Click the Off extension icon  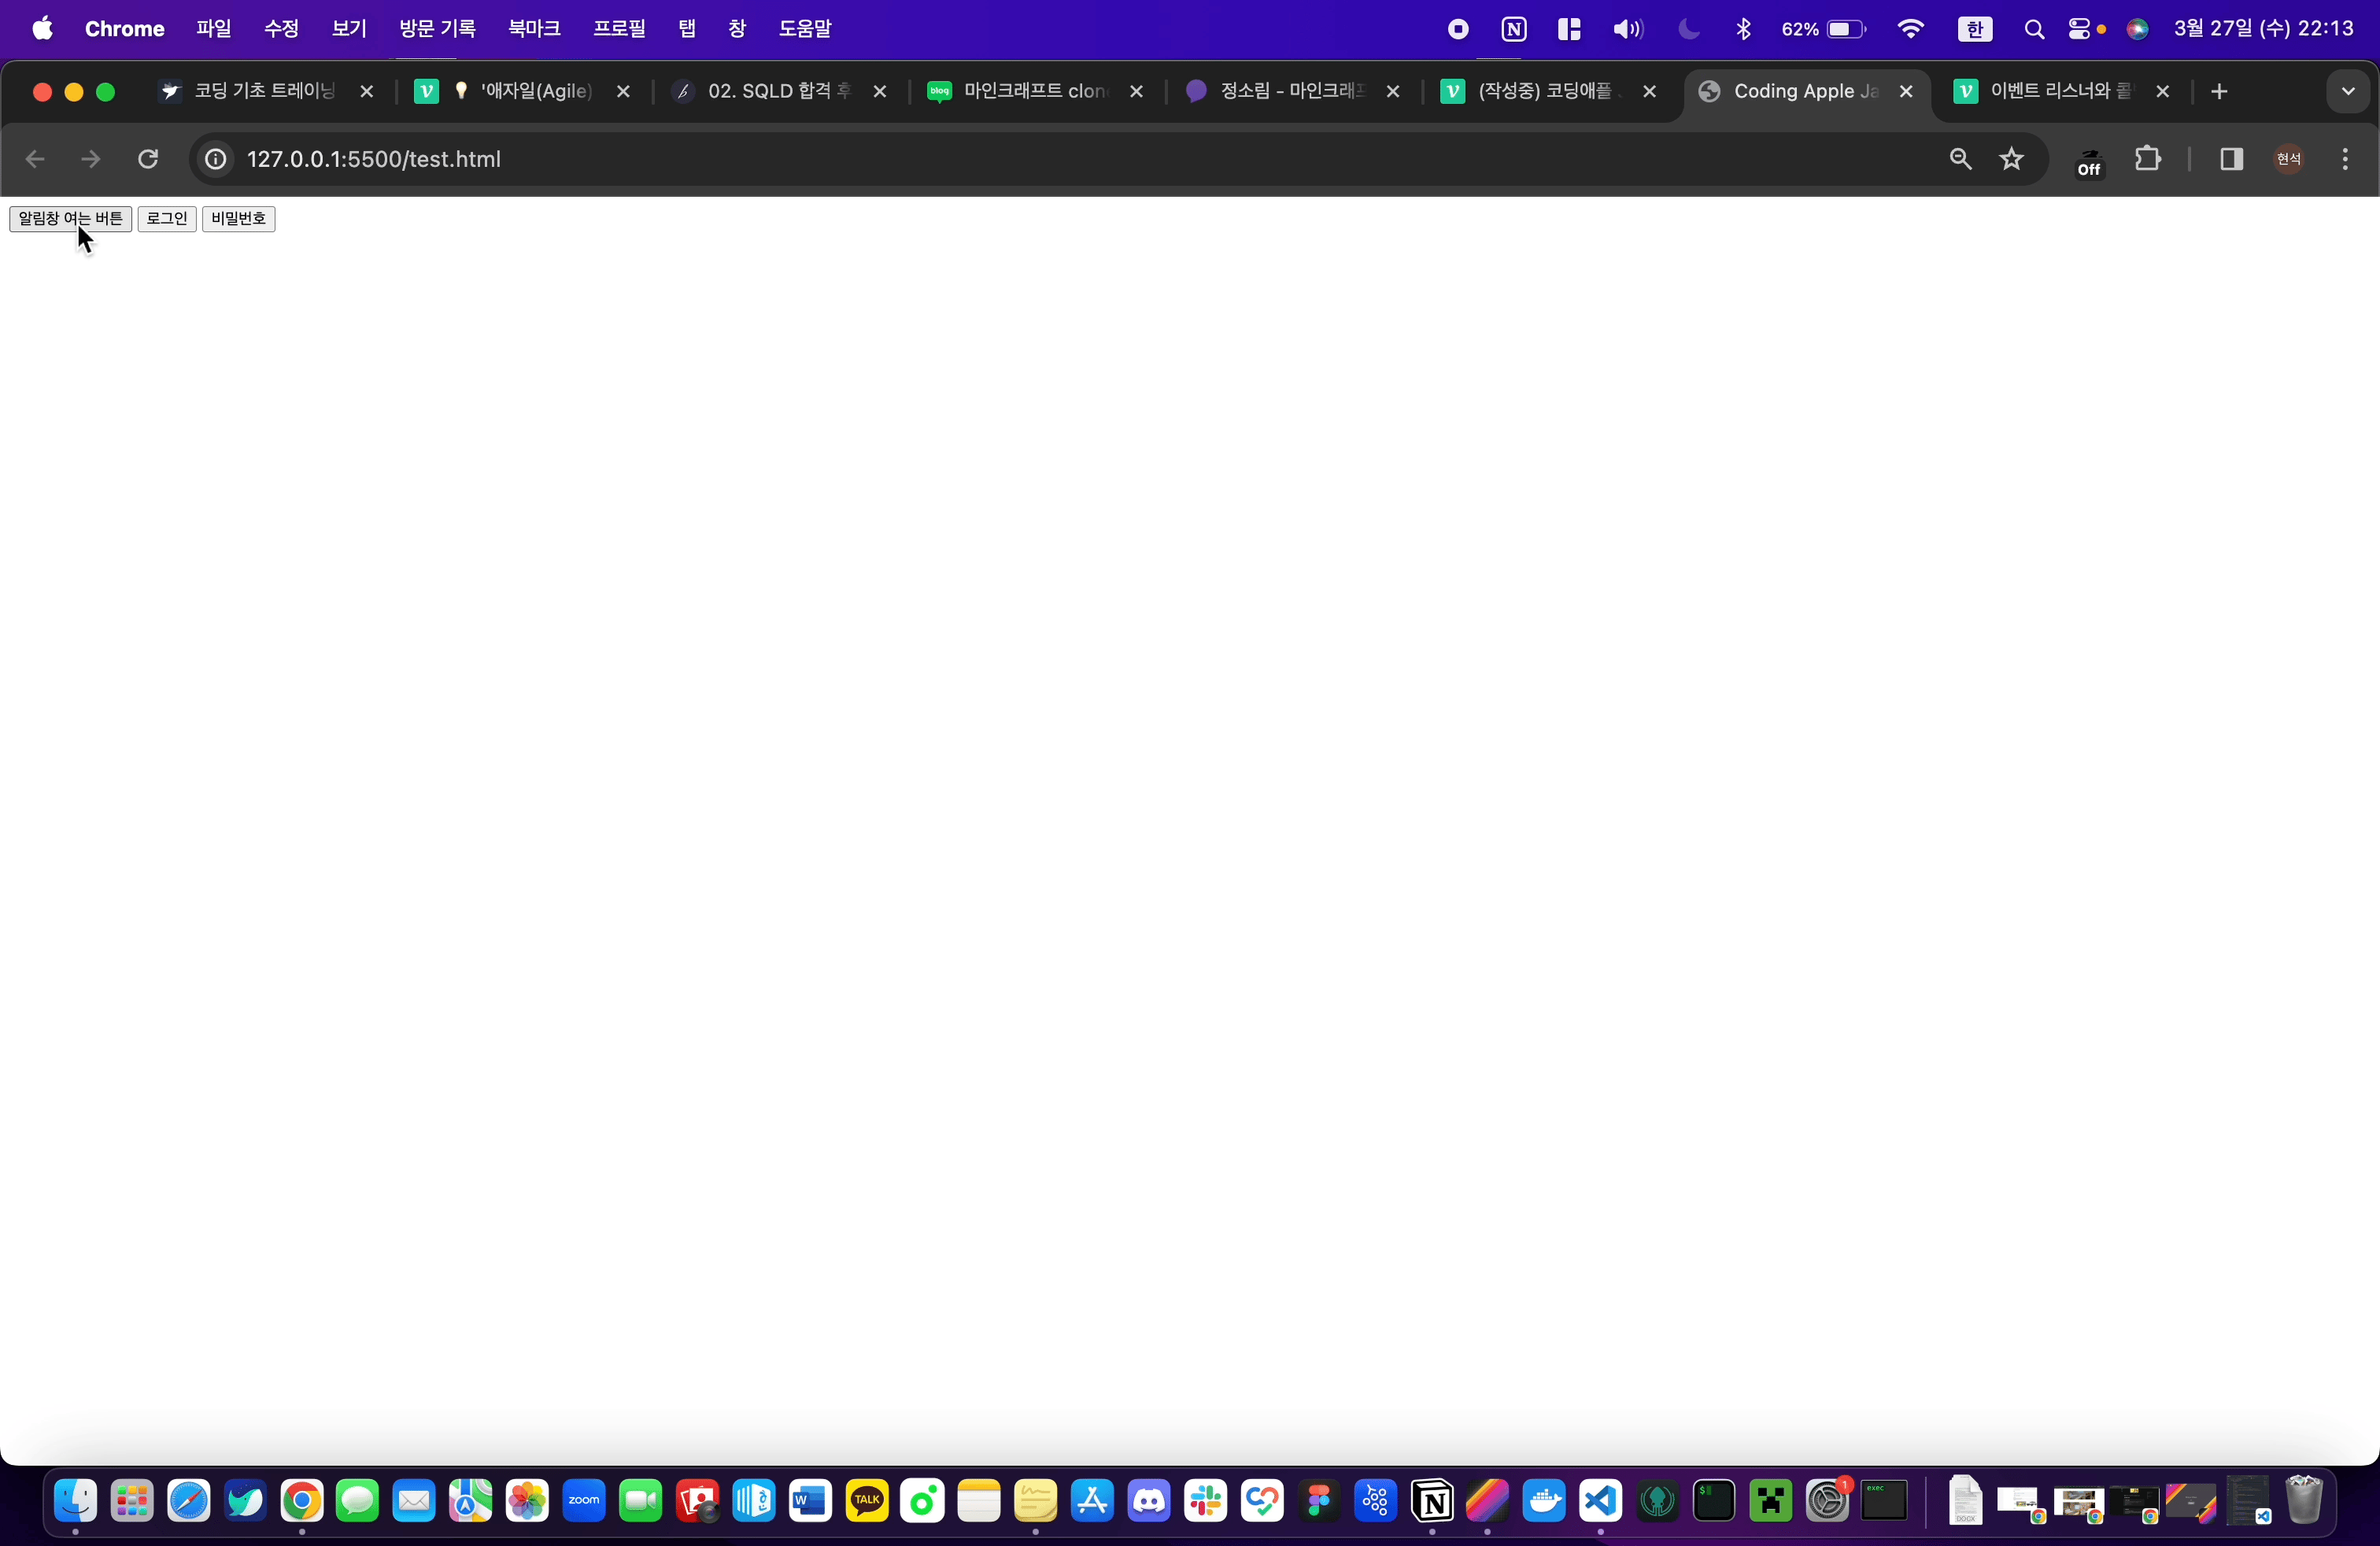point(2089,161)
